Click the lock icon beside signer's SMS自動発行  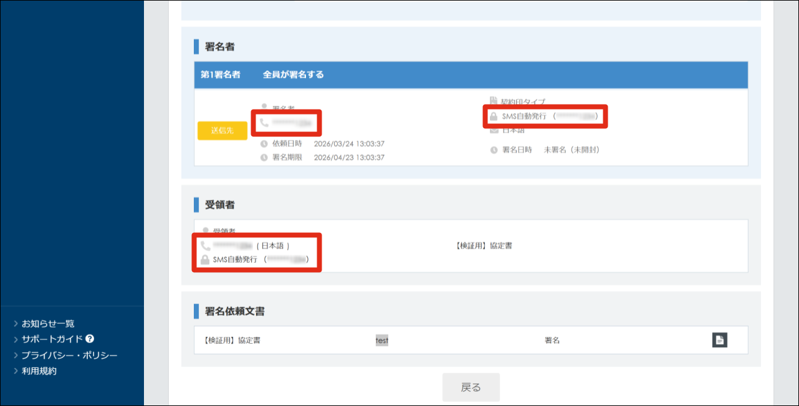(494, 116)
